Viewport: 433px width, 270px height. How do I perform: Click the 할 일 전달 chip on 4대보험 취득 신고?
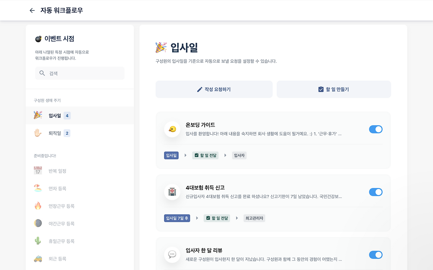pyautogui.click(x=217, y=218)
